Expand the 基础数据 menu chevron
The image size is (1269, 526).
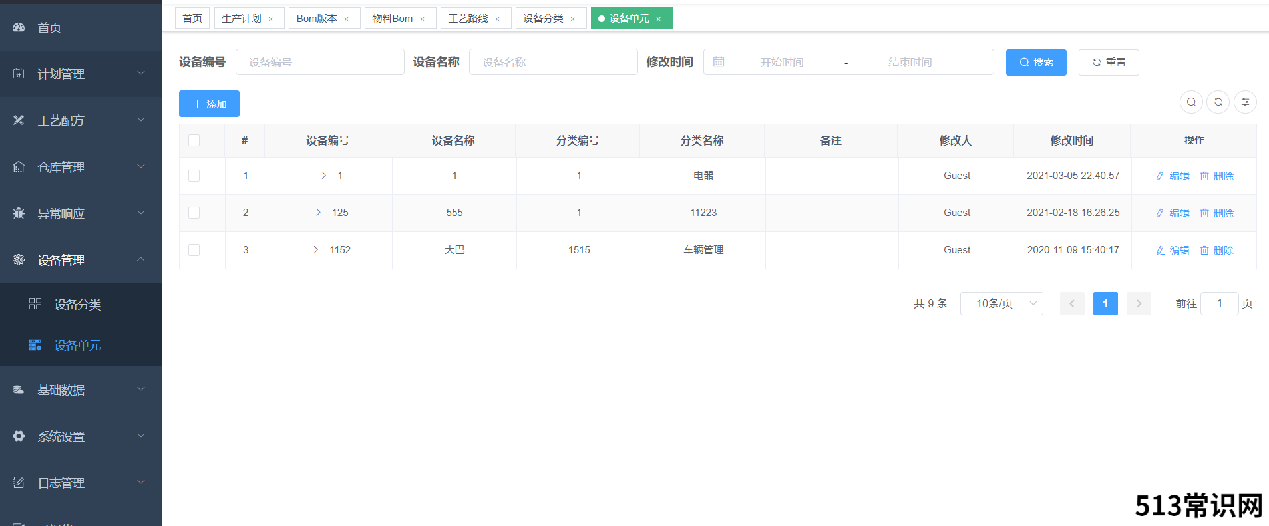(141, 389)
